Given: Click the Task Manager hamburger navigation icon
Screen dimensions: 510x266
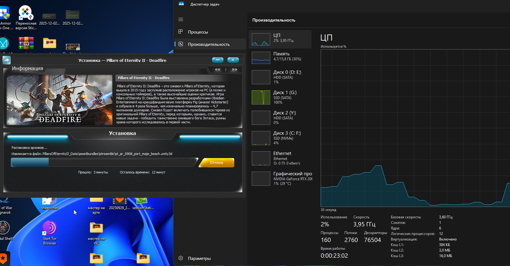Looking at the screenshot, I should 180,20.
